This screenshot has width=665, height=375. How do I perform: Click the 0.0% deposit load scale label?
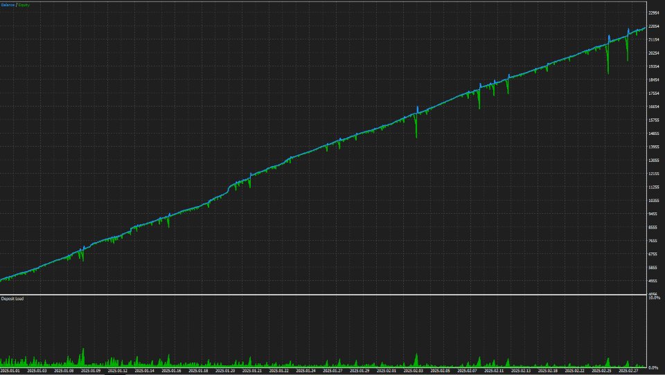tap(655, 367)
